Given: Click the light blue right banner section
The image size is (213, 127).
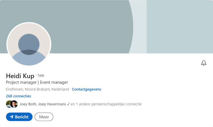Looking at the screenshot, I should pos(180,27).
